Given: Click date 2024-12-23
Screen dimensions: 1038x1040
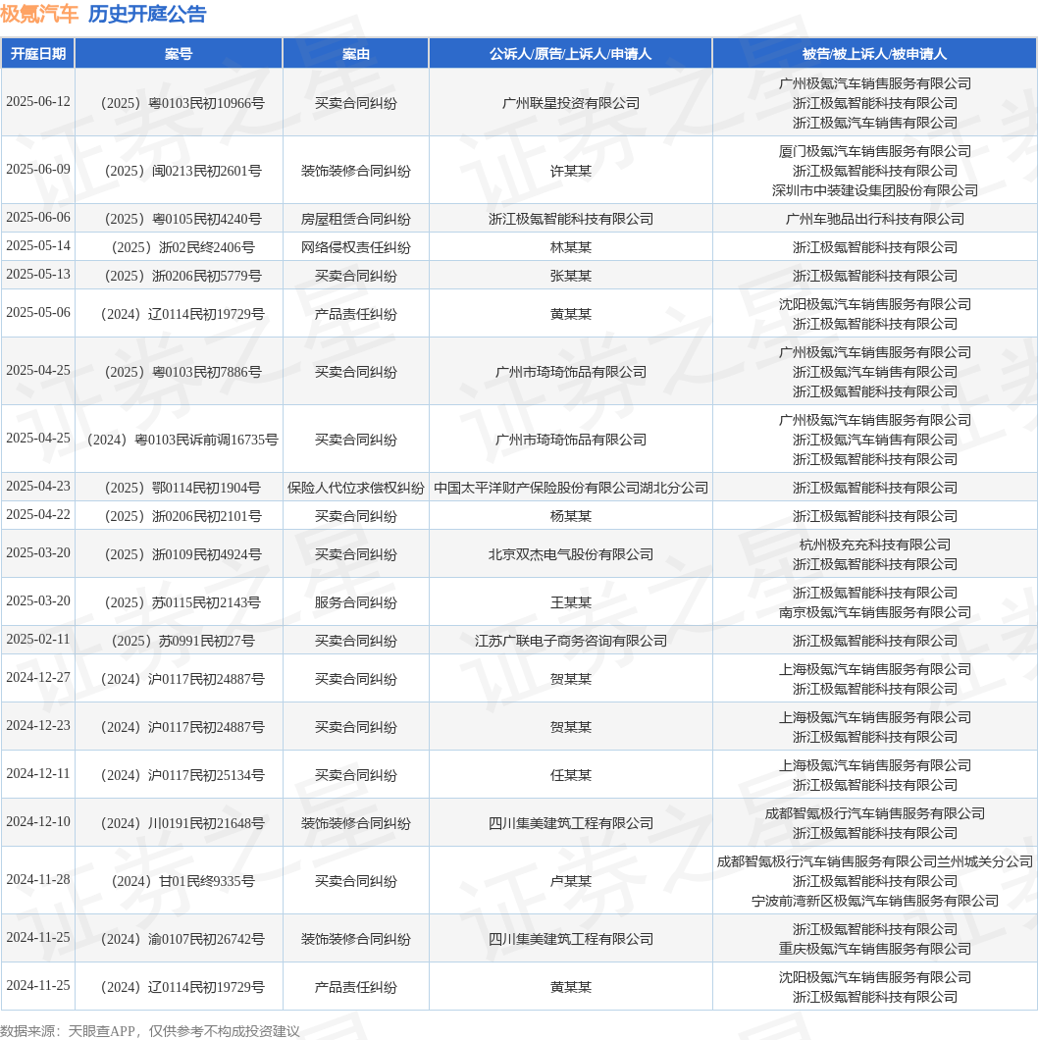Looking at the screenshot, I should pyautogui.click(x=38, y=726).
